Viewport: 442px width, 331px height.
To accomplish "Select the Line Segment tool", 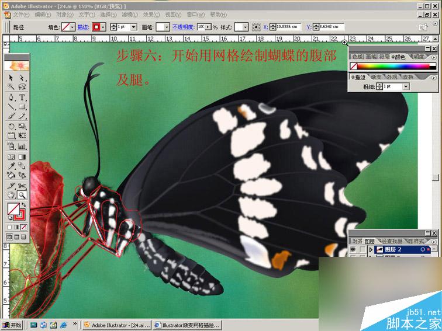I will pyautogui.click(x=11, y=107).
